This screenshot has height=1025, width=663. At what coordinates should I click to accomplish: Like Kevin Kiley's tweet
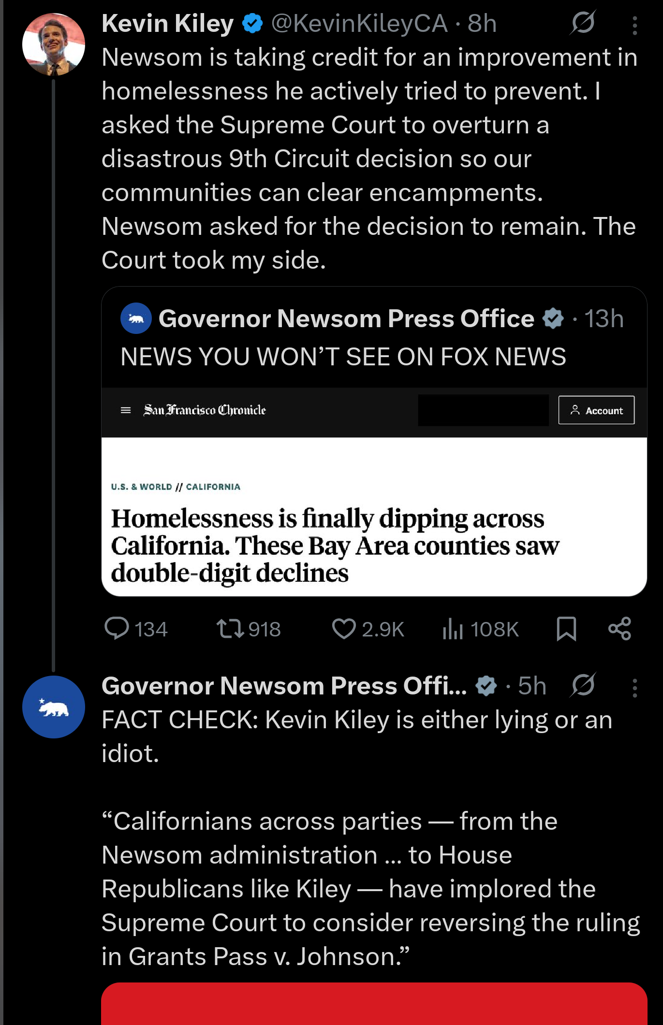pyautogui.click(x=344, y=629)
